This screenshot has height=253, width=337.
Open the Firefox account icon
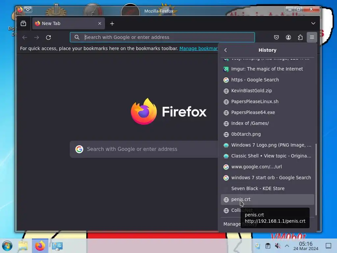[288, 37]
